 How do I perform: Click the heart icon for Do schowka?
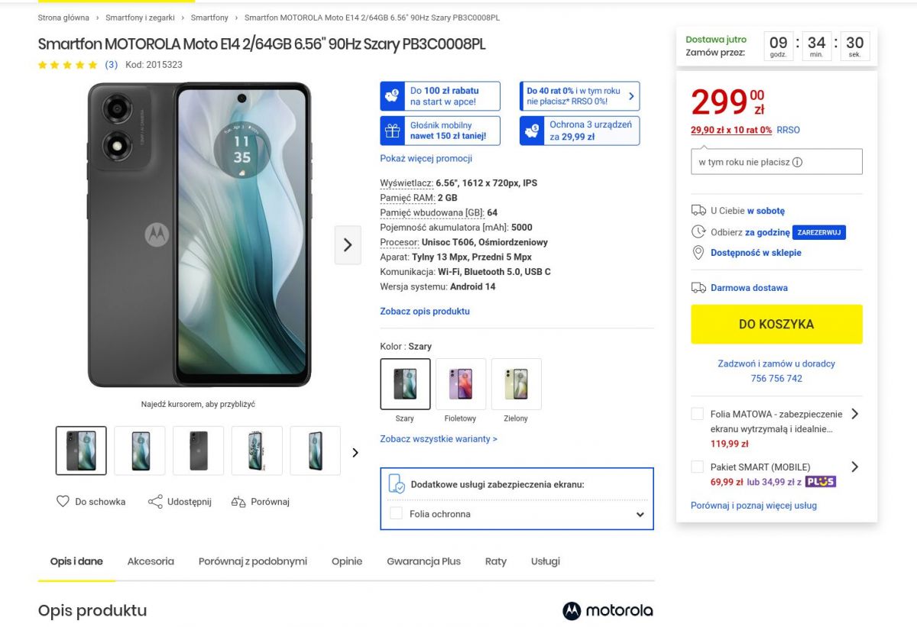[x=63, y=502]
